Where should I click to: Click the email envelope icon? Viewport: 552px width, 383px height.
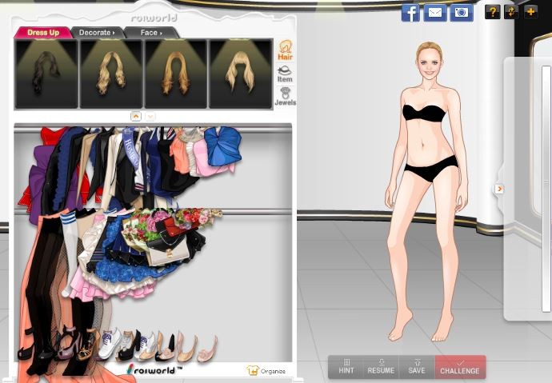(x=434, y=12)
